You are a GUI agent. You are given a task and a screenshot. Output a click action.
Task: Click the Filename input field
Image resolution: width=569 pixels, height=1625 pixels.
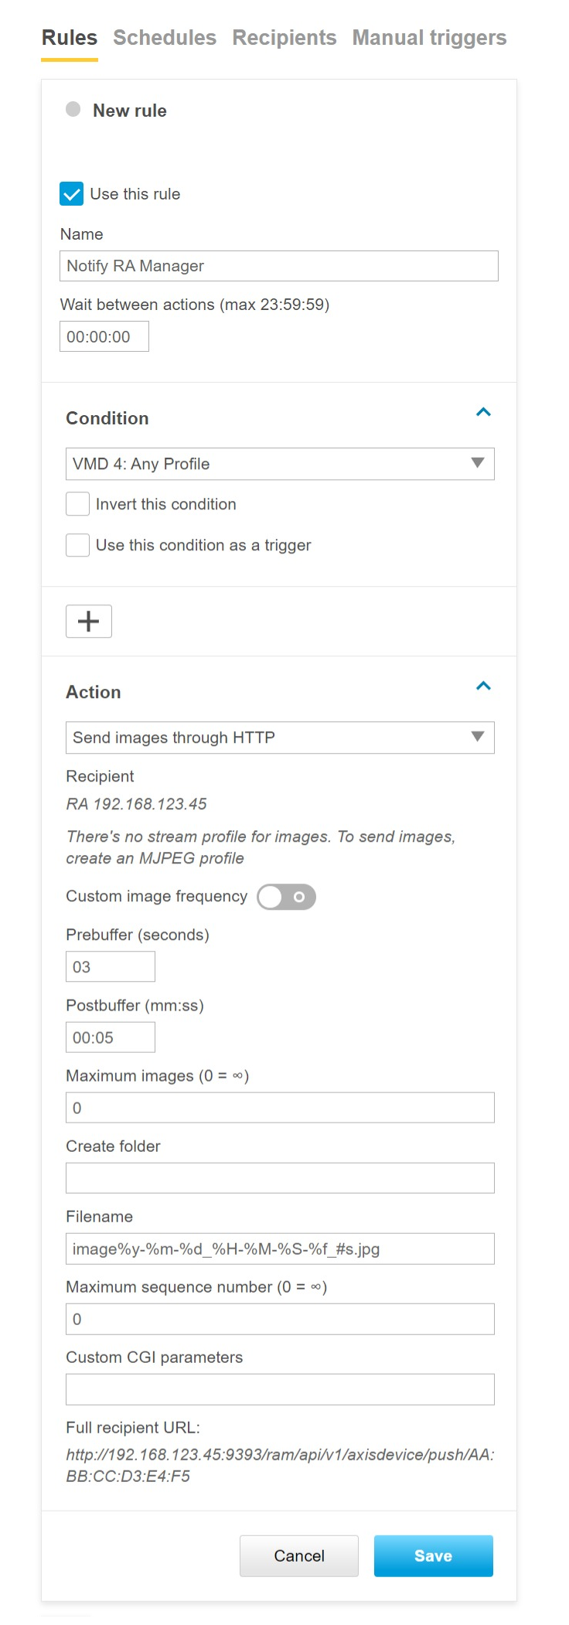coord(280,1249)
